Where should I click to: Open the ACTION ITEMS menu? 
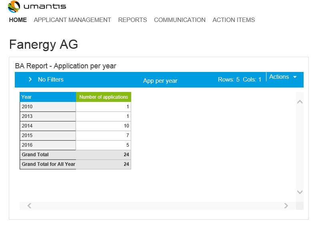pyautogui.click(x=234, y=20)
